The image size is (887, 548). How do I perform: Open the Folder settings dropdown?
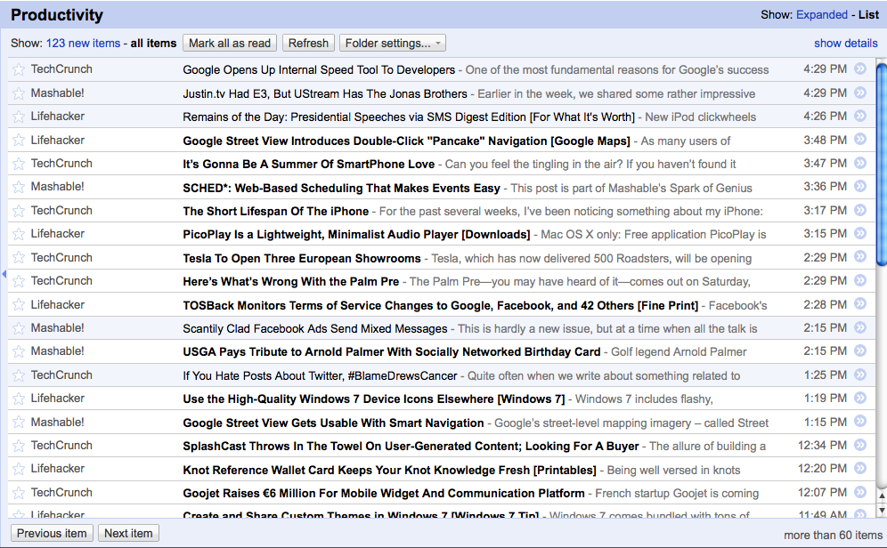pyautogui.click(x=392, y=43)
